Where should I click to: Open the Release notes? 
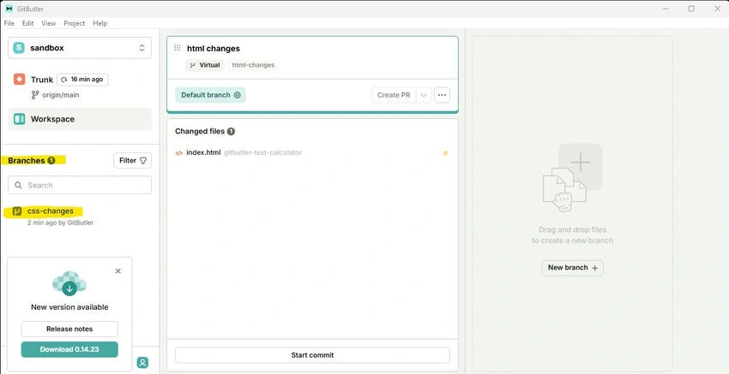(x=69, y=329)
